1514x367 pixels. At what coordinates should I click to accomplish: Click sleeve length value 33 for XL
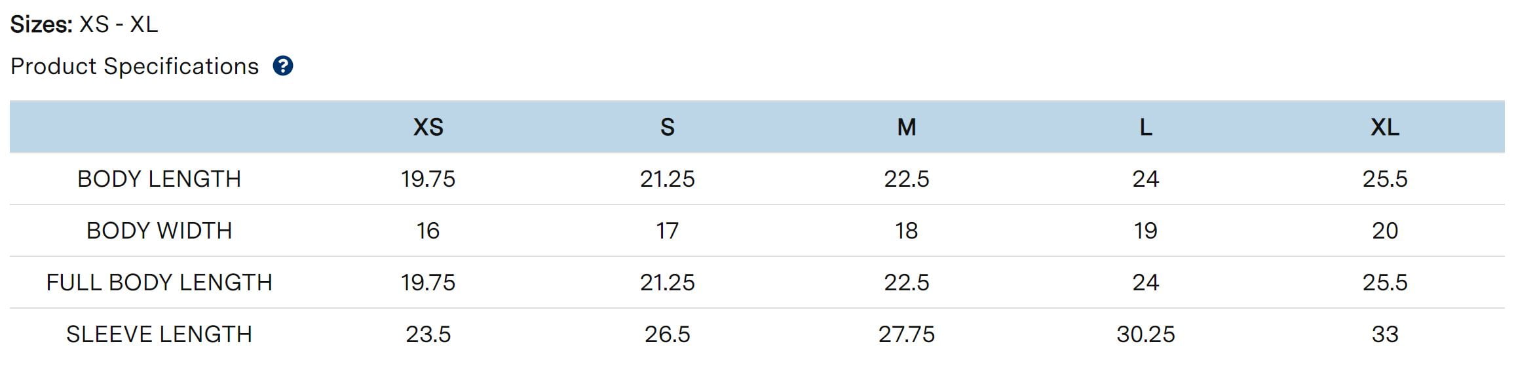click(x=1385, y=334)
